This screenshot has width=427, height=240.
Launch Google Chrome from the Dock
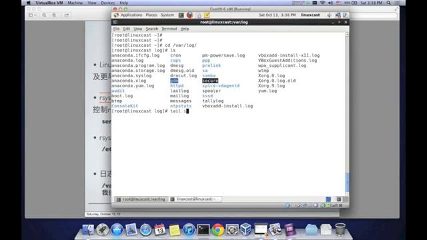point(218,229)
